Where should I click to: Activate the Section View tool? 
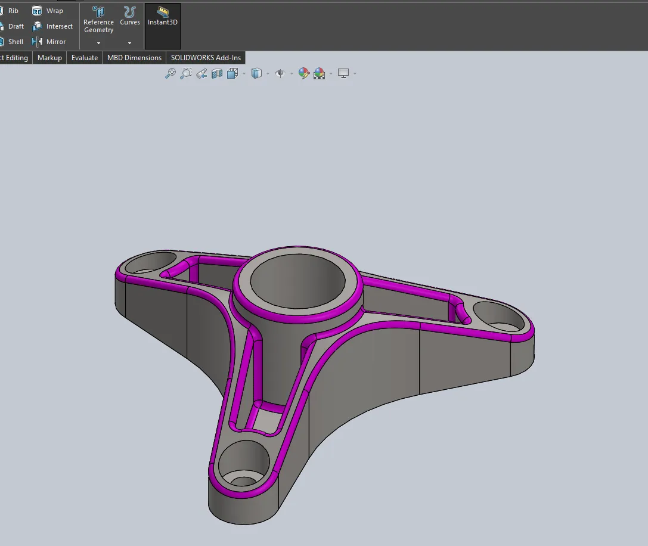216,73
